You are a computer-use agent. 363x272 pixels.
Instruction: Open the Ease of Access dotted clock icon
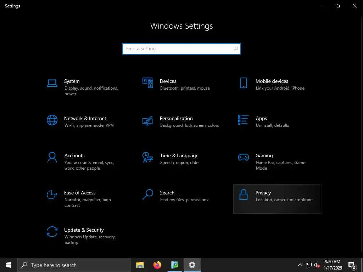click(52, 194)
